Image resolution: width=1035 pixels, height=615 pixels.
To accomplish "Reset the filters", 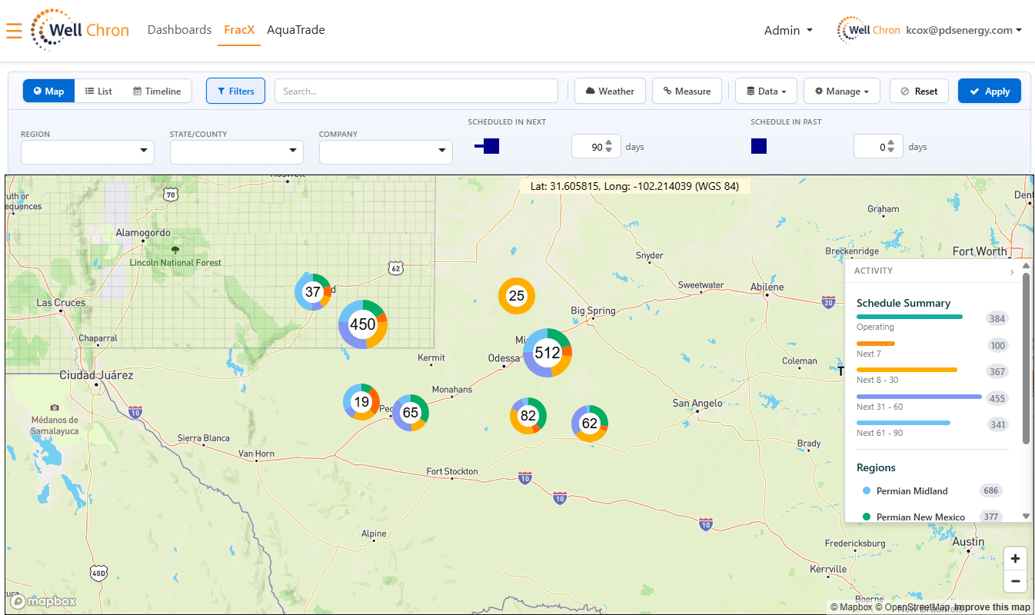I will pyautogui.click(x=919, y=91).
